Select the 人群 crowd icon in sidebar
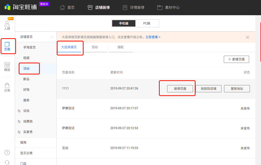 (7, 25)
